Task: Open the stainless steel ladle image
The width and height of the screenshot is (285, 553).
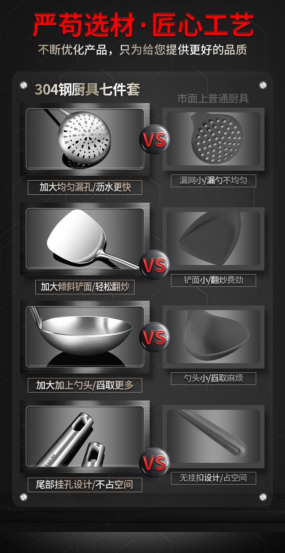Action: (85, 337)
